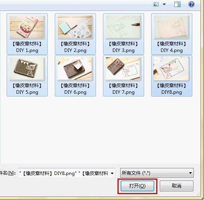Expand the file name history dropdown arrow
Viewport: 204px width, 200px height.
[112, 173]
